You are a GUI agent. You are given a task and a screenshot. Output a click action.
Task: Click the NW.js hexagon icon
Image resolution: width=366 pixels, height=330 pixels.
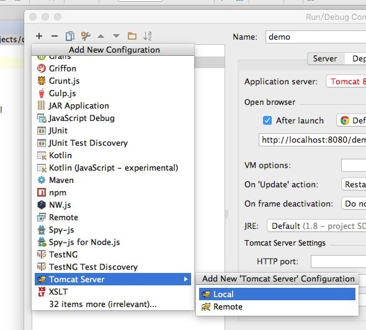42,205
